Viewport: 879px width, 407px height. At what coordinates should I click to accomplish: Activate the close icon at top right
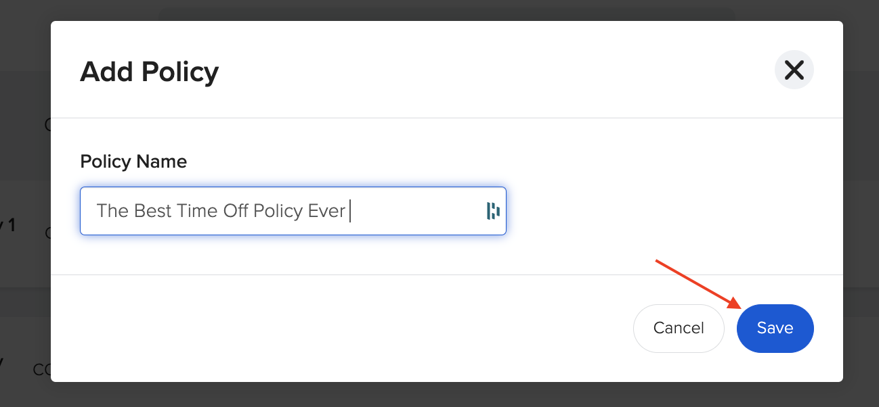[x=794, y=70]
